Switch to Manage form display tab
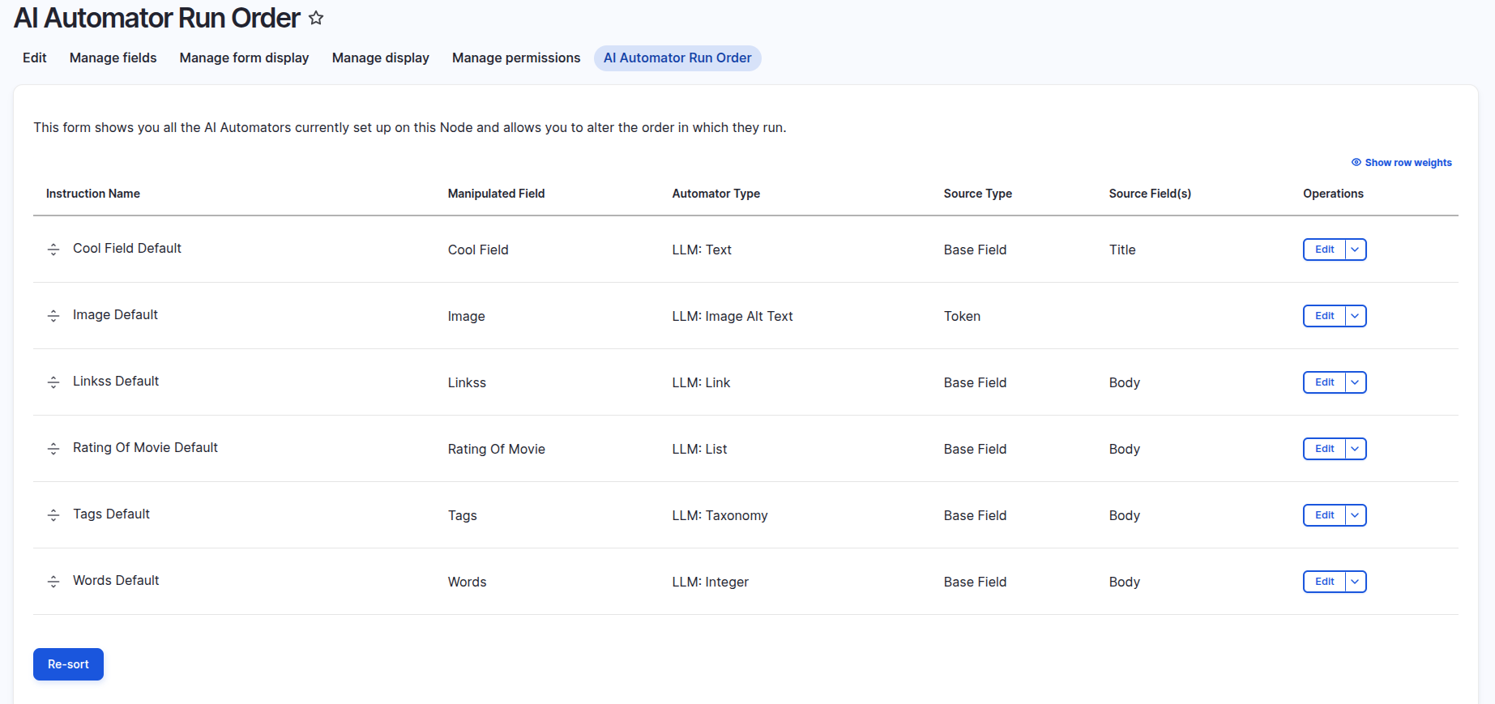This screenshot has width=1495, height=704. click(245, 58)
